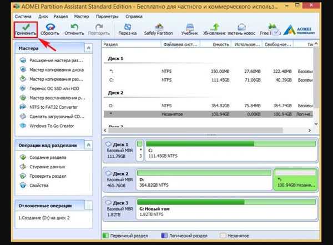
Task: Click the Незанятое legend swatch
Action: click(x=223, y=236)
